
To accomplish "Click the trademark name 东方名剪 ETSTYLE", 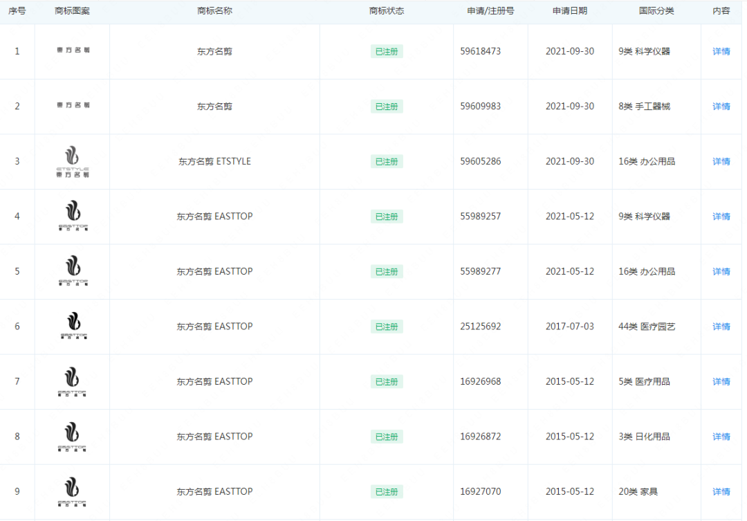I will click(215, 162).
